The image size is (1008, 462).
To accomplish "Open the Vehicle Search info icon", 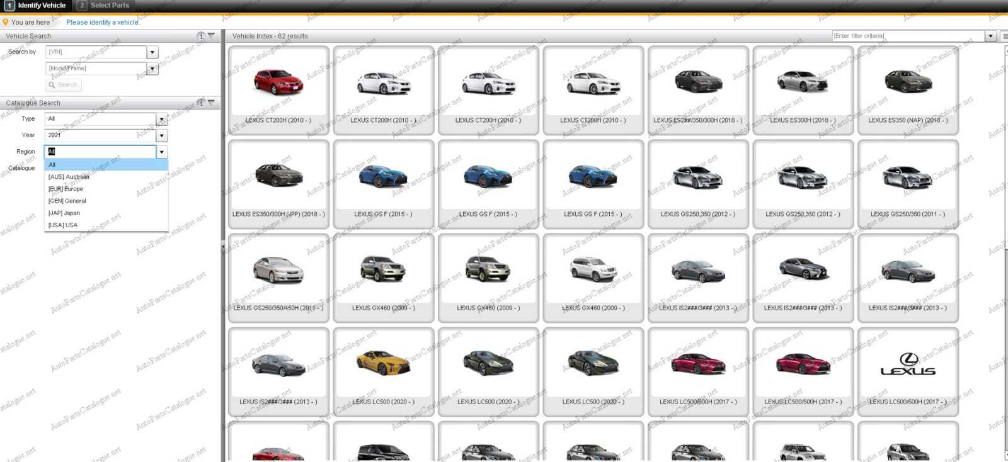I will click(201, 36).
